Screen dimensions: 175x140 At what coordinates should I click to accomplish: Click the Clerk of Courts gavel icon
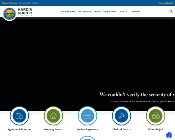pyautogui.click(x=122, y=116)
